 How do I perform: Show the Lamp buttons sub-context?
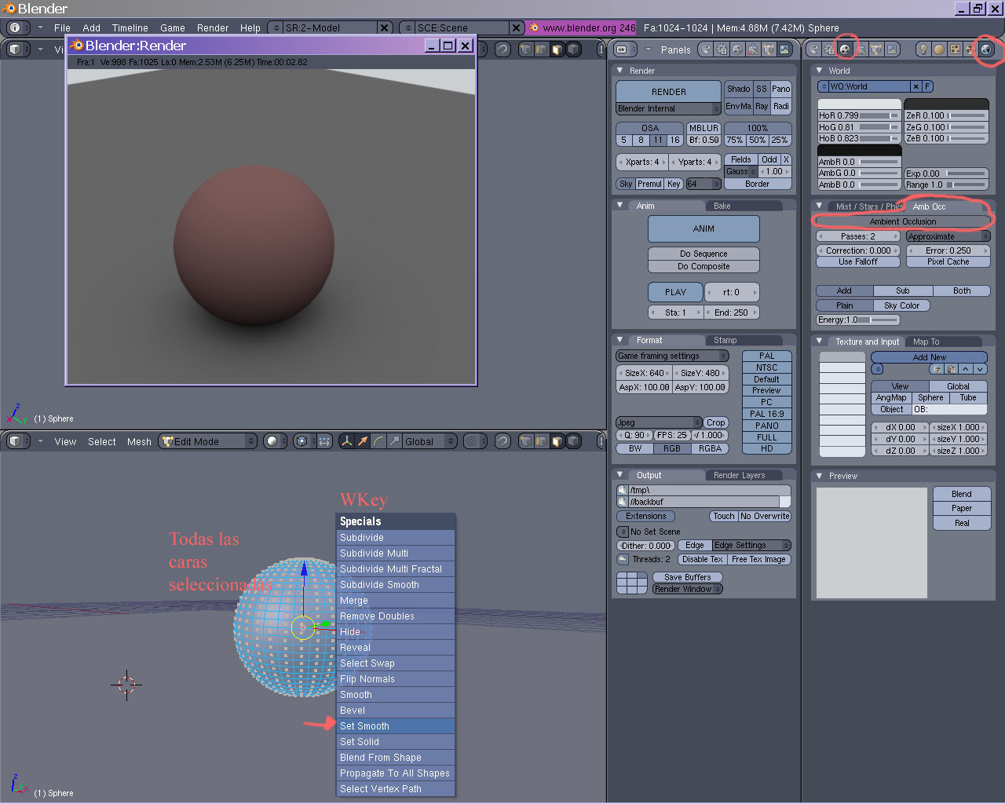(923, 49)
